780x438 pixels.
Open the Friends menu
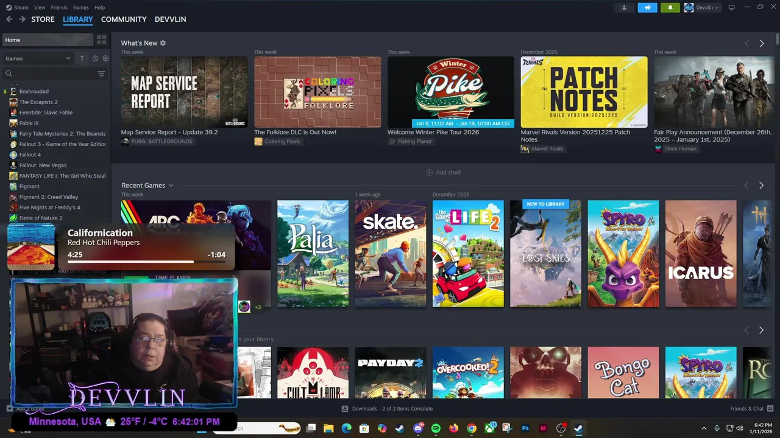tap(59, 7)
